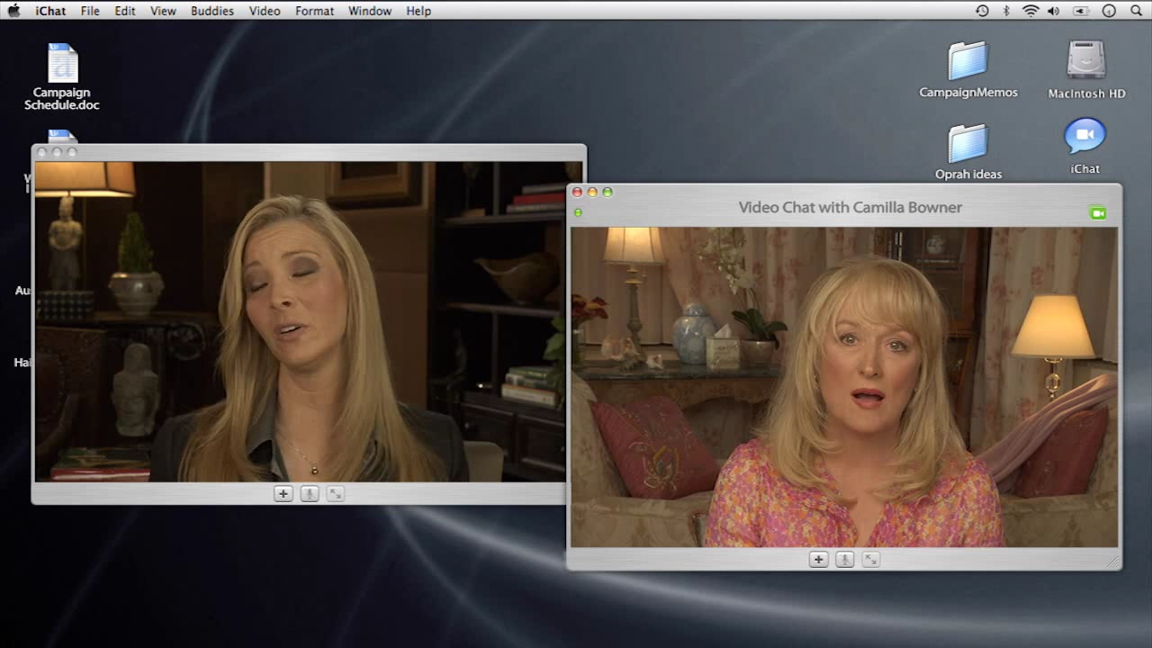Click the left window video feed
Image resolution: width=1152 pixels, height=648 pixels.
(301, 321)
